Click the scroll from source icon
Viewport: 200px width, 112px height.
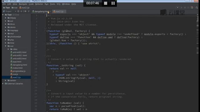coord(18,11)
